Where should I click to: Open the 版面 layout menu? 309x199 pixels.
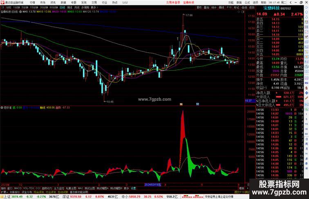click(239, 2)
